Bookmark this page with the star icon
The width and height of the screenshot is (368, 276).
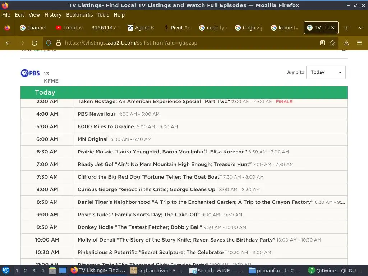tap(332, 43)
